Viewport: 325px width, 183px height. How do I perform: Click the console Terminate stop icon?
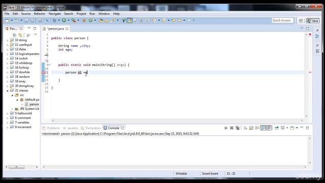tap(225, 128)
